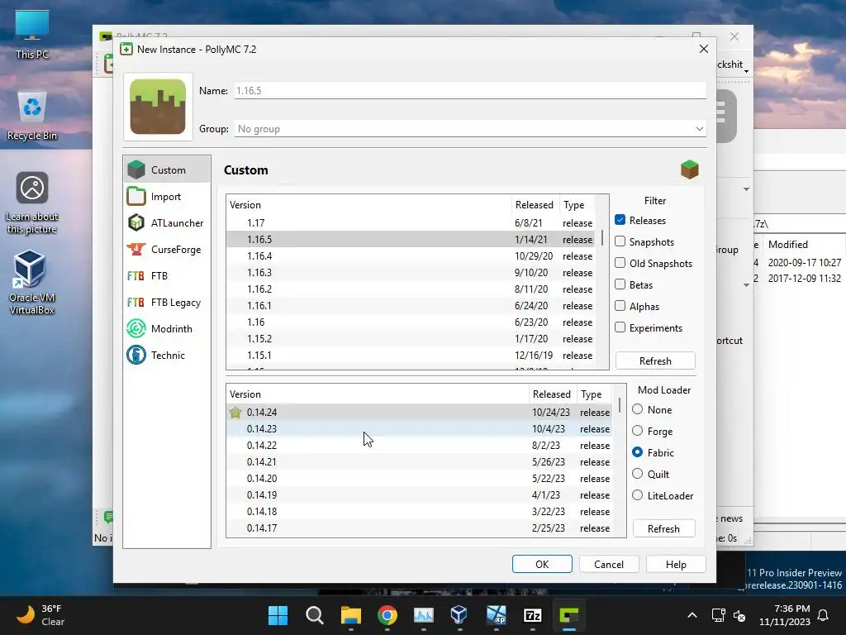Open 7-Zip from taskbar
Viewport: 846px width, 635px height.
point(533,615)
